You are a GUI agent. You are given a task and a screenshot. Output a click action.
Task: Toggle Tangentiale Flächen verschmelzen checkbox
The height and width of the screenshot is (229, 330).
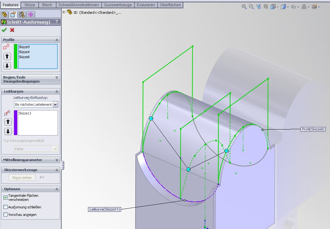[6, 197]
